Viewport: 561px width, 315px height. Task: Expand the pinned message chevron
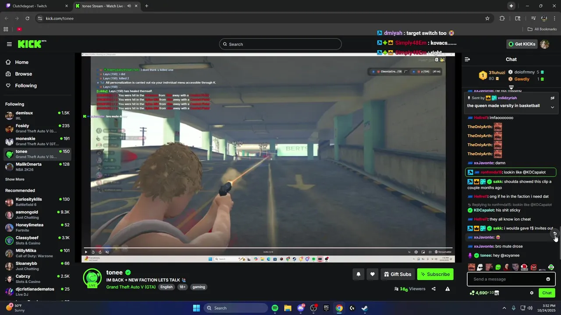tap(552, 107)
